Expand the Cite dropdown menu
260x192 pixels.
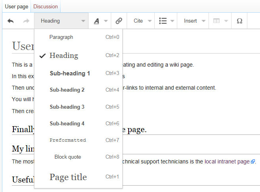pyautogui.click(x=142, y=21)
